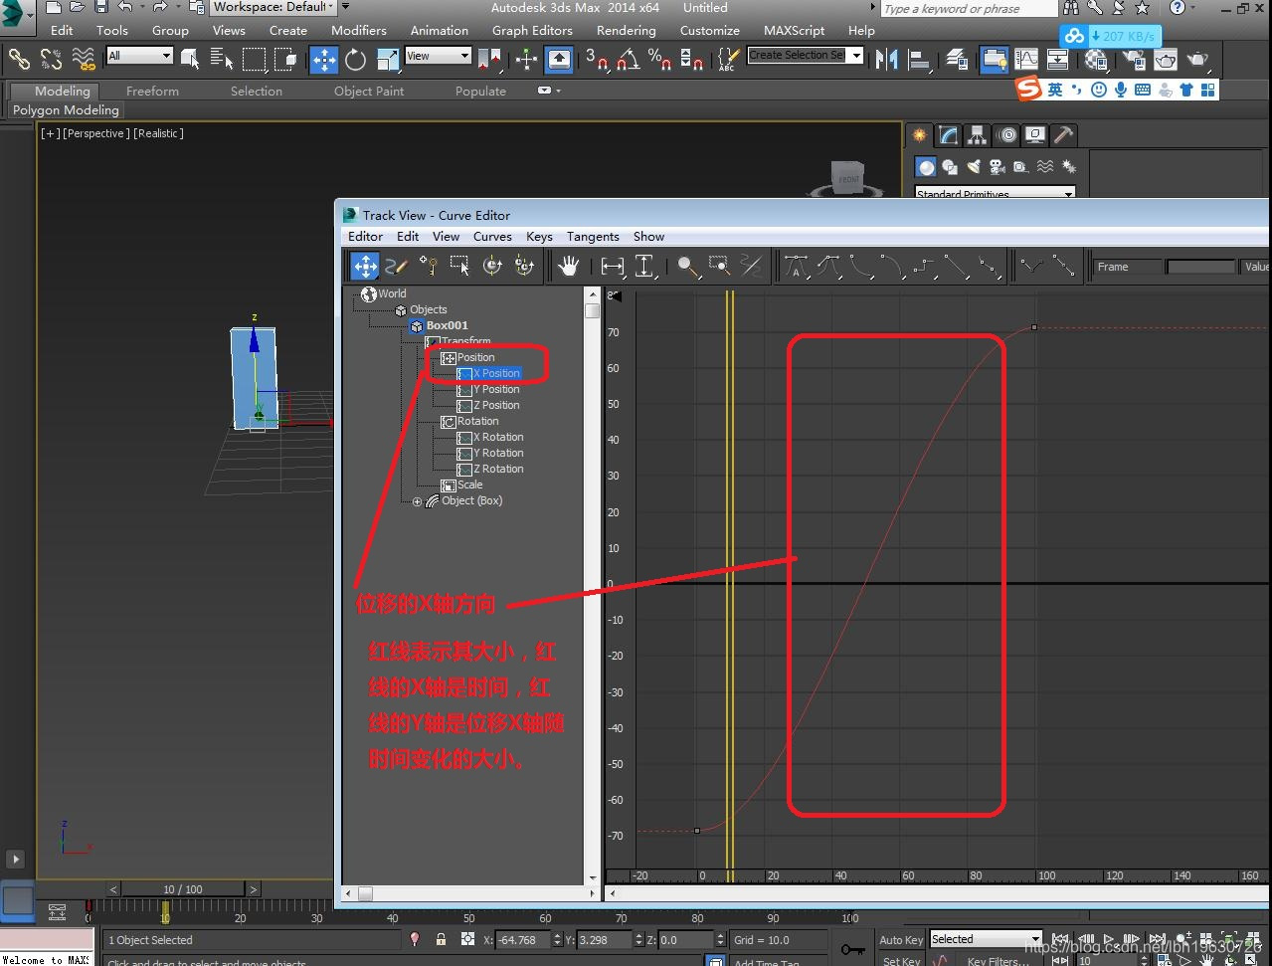Viewport: 1272px width, 966px height.
Task: Open the Rendering menu
Action: pos(626,31)
